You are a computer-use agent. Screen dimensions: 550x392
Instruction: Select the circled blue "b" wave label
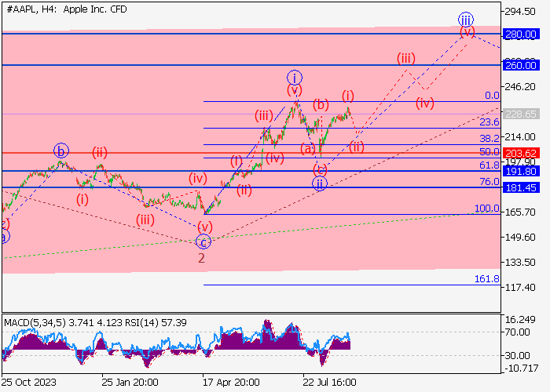[61, 151]
